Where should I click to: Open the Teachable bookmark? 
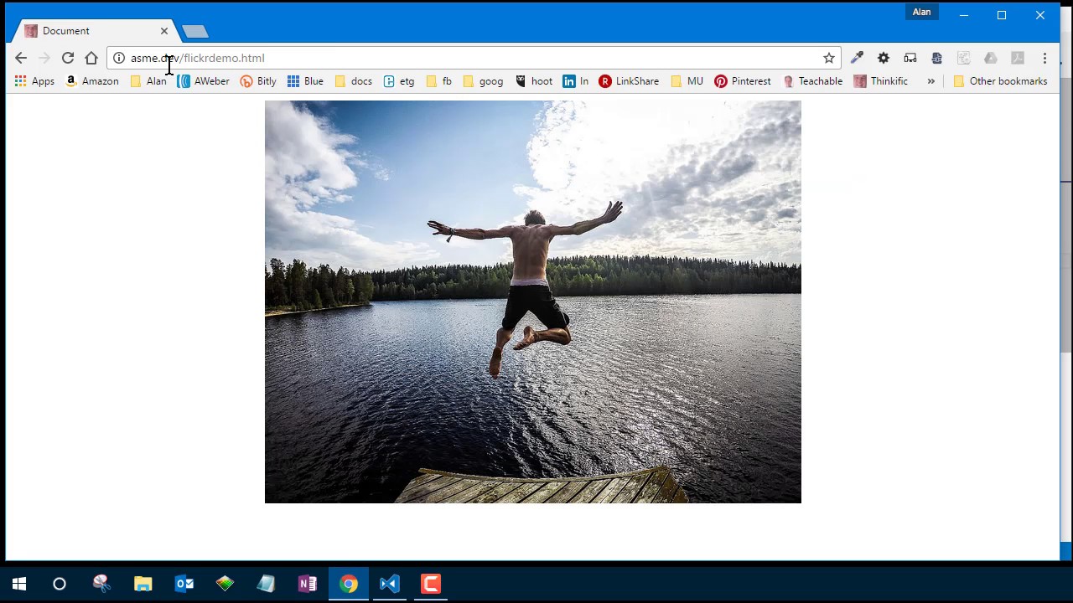[x=812, y=81]
